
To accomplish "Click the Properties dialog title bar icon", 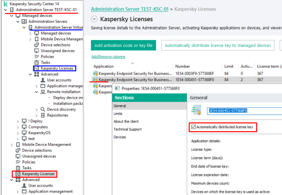I will (x=117, y=89).
